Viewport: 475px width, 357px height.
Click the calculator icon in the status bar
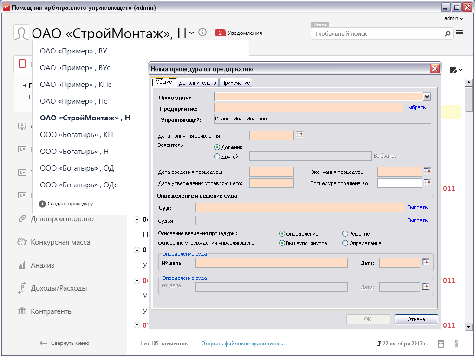click(x=441, y=344)
